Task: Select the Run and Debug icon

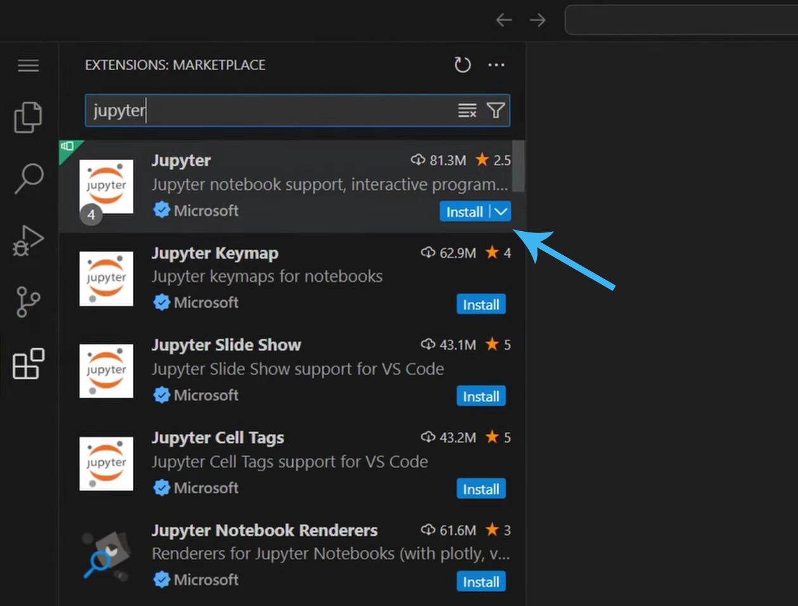Action: point(28,242)
